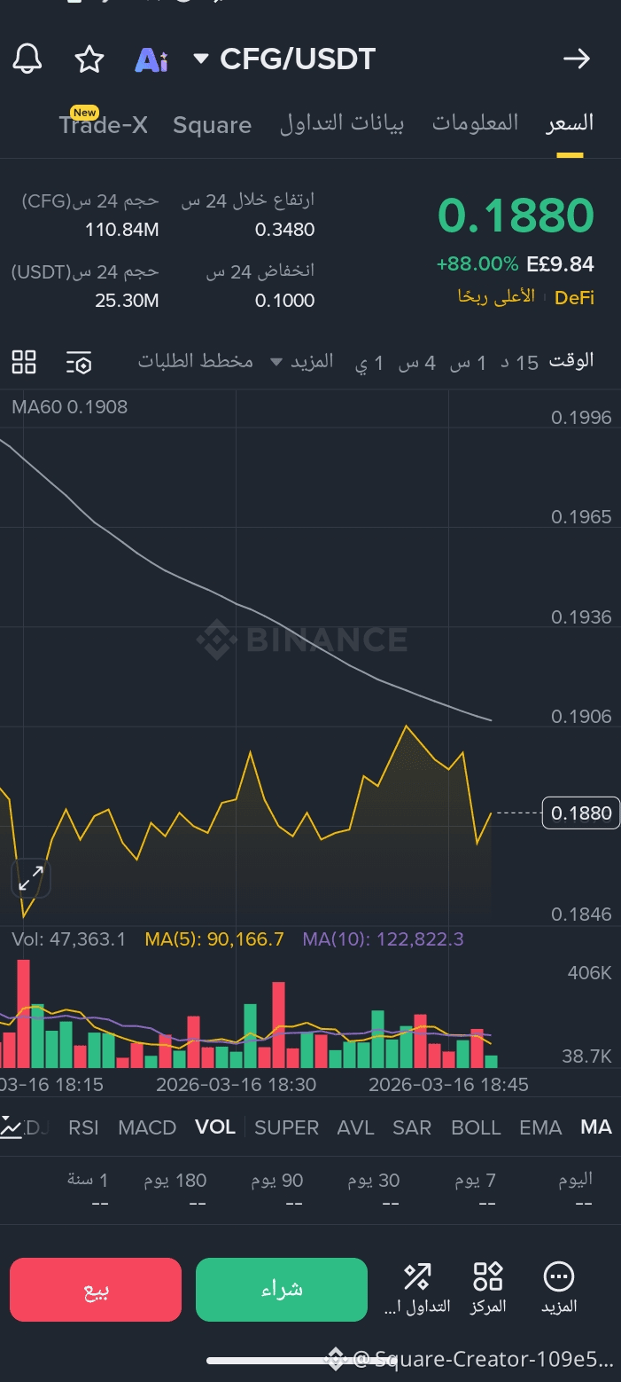Select 1 ي daily timeframe

point(369,362)
